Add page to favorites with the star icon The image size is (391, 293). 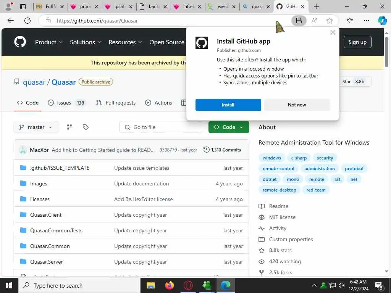(330, 21)
